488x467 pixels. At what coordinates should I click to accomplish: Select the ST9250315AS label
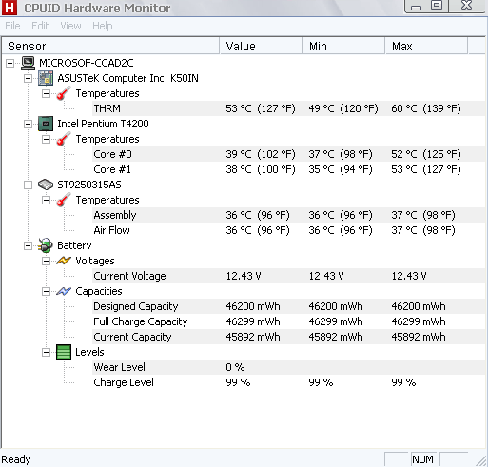(x=89, y=185)
